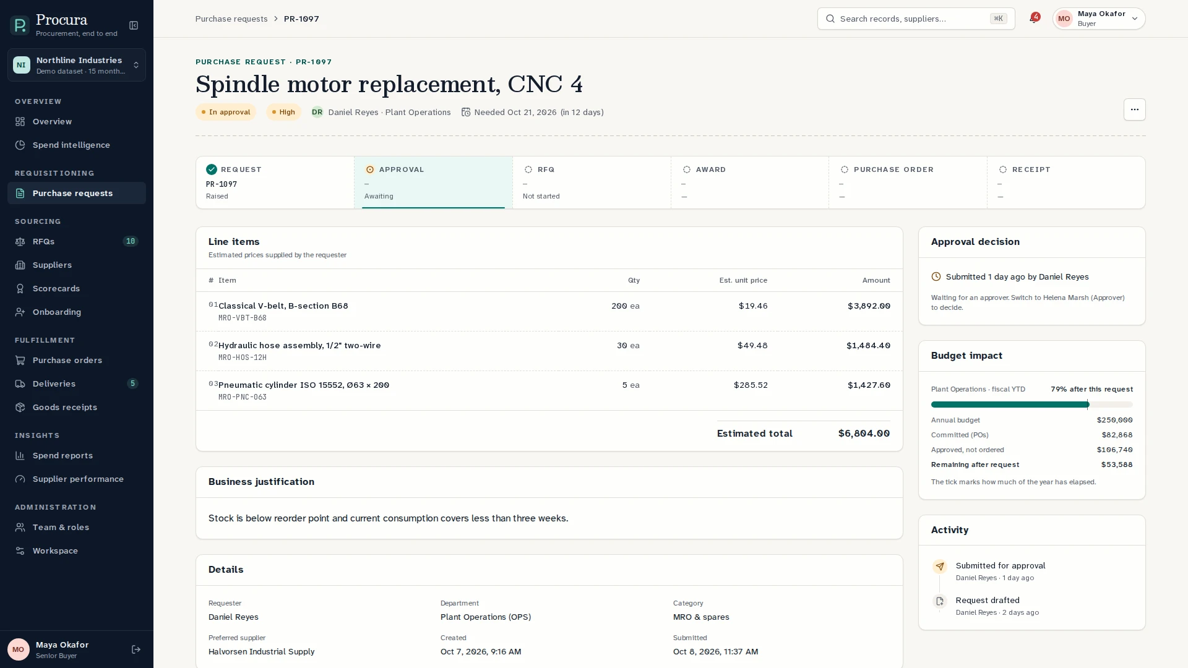Screen dimensions: 1188x668
Task: Select the Receipt stage step
Action: 1066,182
